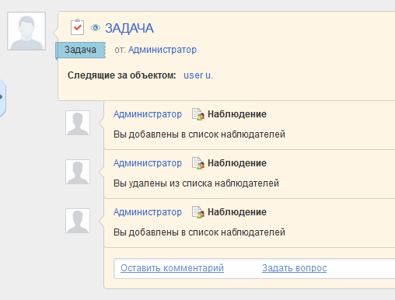This screenshot has width=395, height=300.
Task: Click the task clipboard checkmark icon
Action: (77, 27)
